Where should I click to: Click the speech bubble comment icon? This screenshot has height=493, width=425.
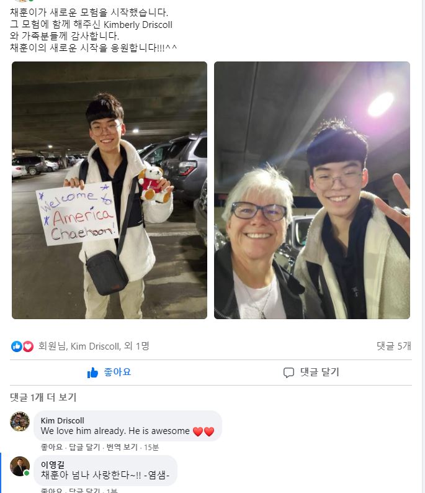coord(289,373)
